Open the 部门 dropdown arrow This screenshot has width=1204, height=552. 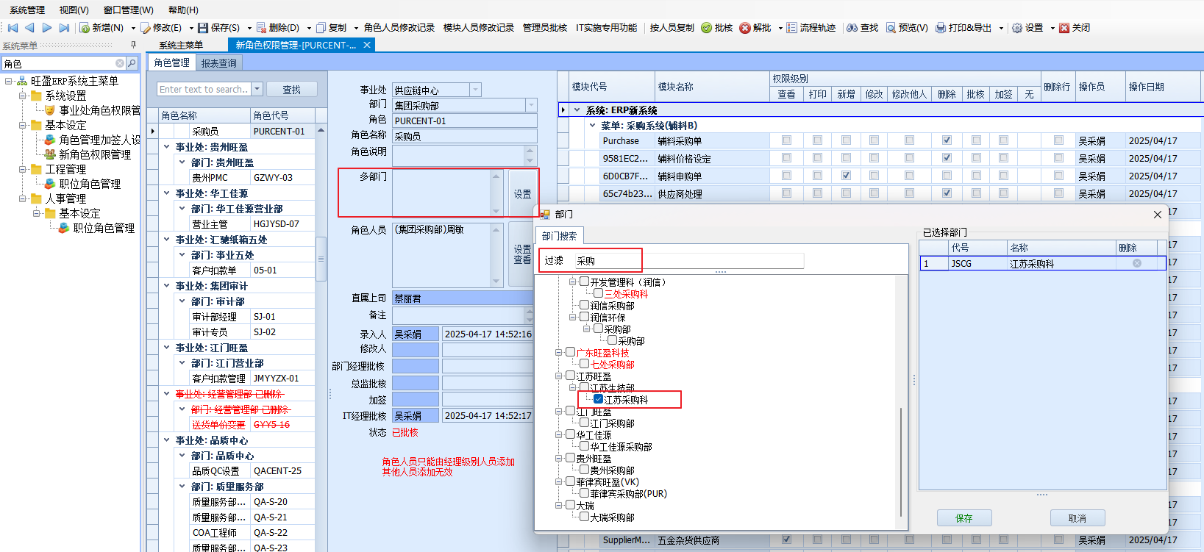pyautogui.click(x=531, y=105)
